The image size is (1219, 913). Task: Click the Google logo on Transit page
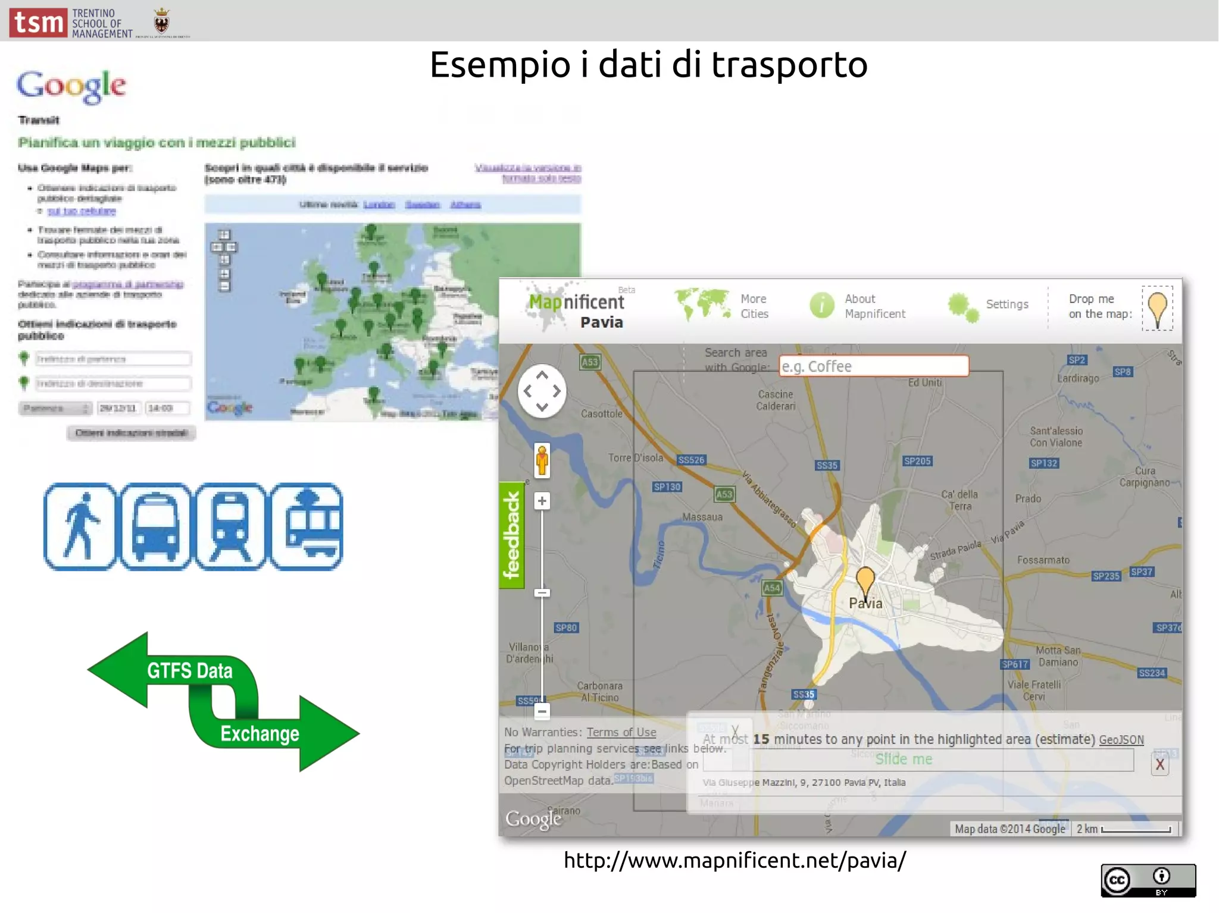[71, 86]
